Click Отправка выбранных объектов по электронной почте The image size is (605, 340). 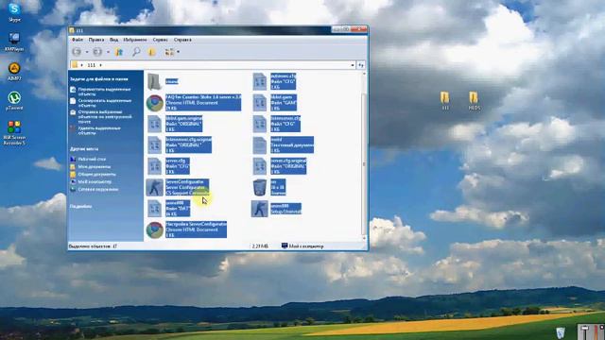point(105,116)
